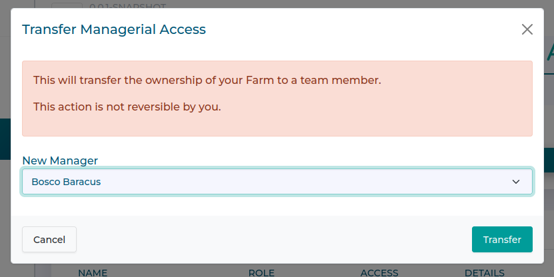Click the ownership transfer warning text
The image size is (554, 277).
pos(207,80)
